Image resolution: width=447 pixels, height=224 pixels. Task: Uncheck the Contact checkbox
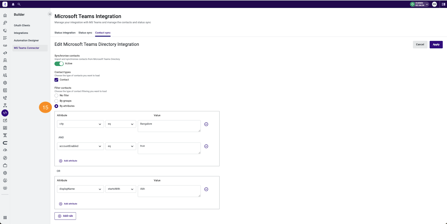click(56, 80)
